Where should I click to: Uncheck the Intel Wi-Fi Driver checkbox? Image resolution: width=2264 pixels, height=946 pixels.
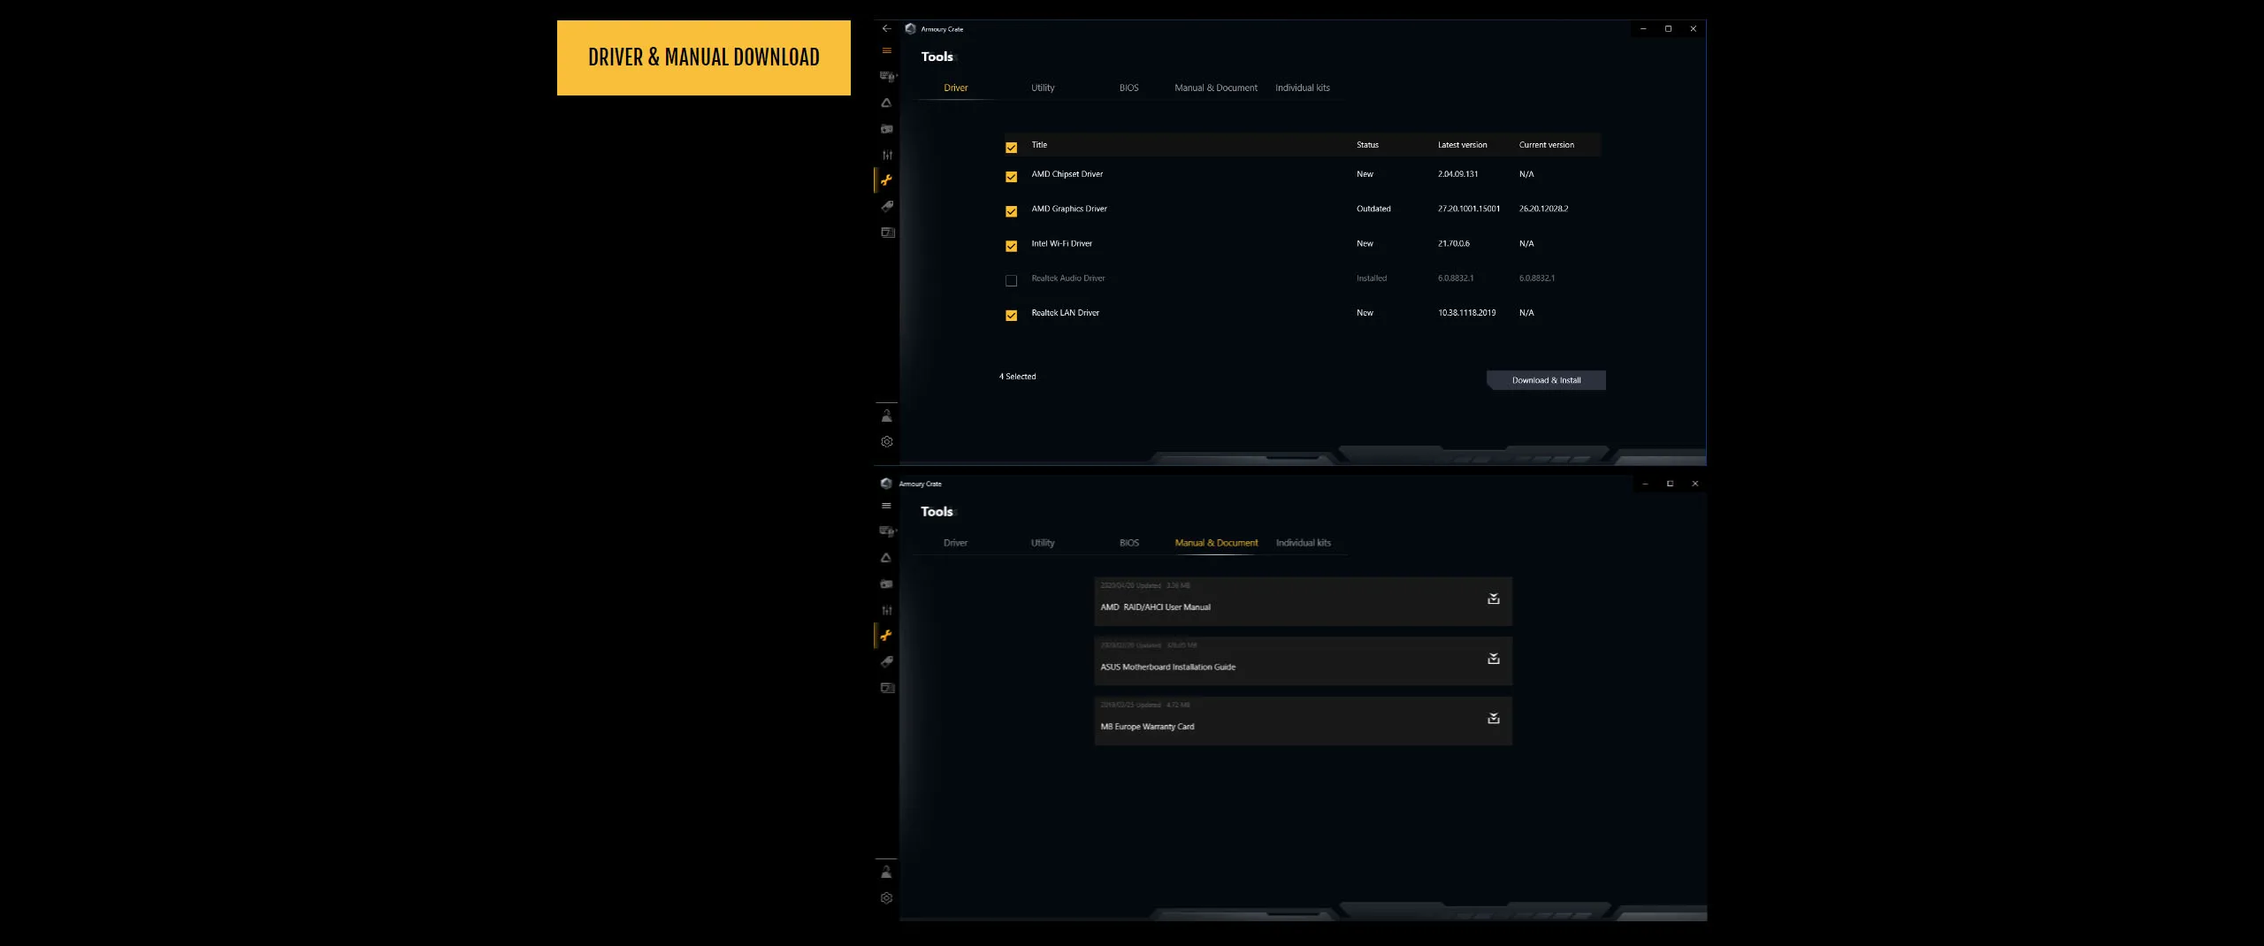coord(1011,246)
